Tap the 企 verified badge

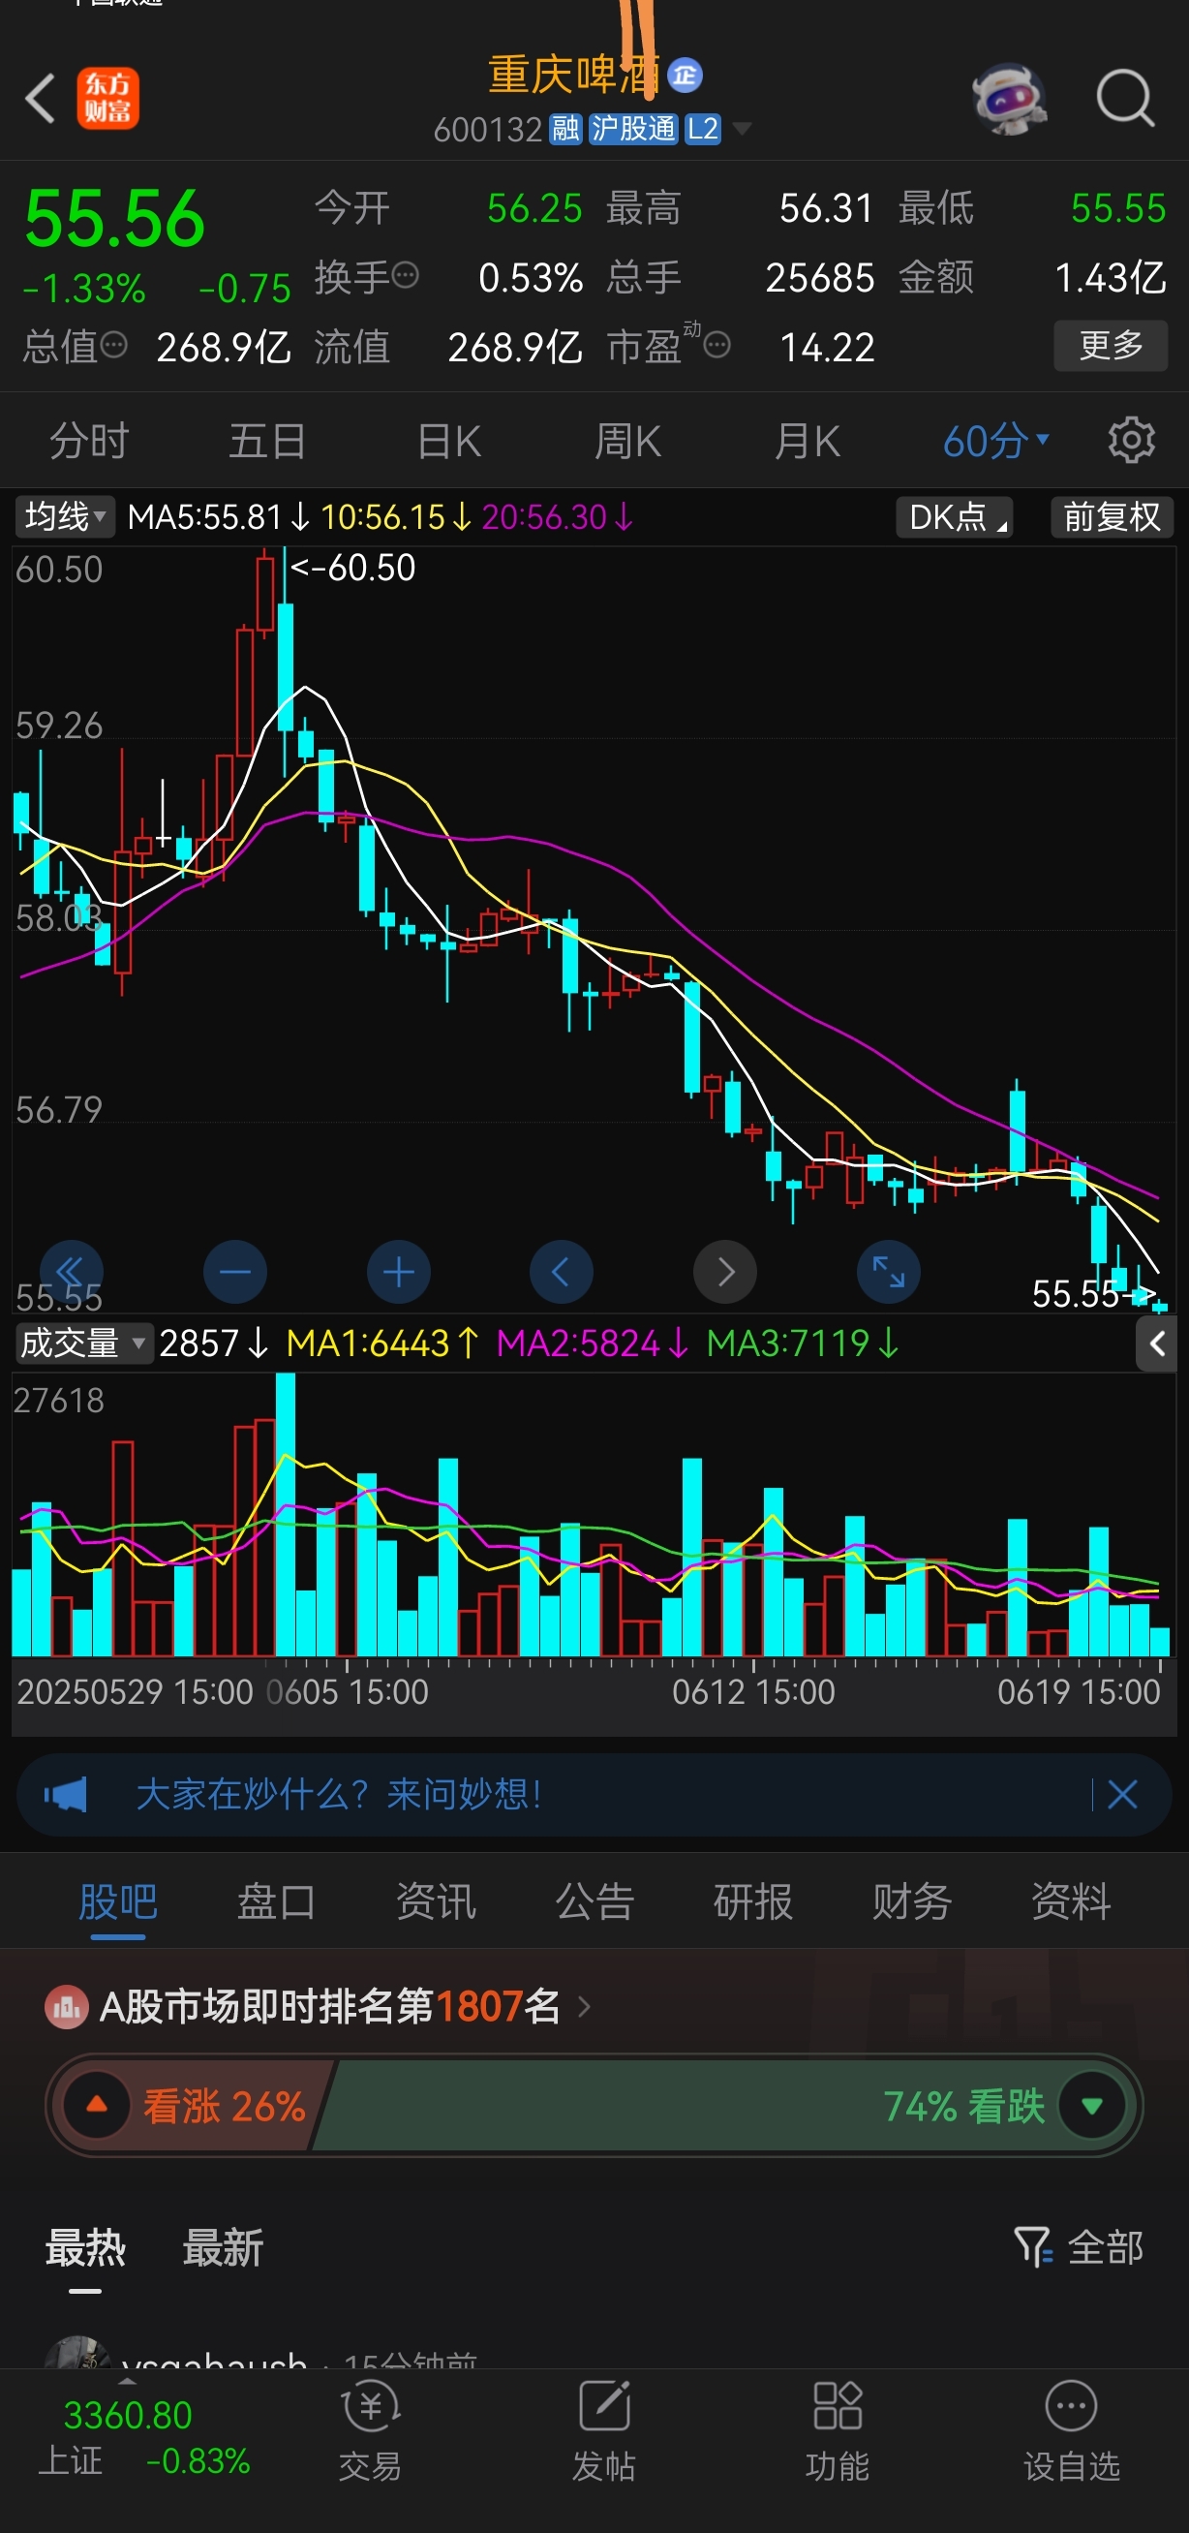[x=685, y=76]
